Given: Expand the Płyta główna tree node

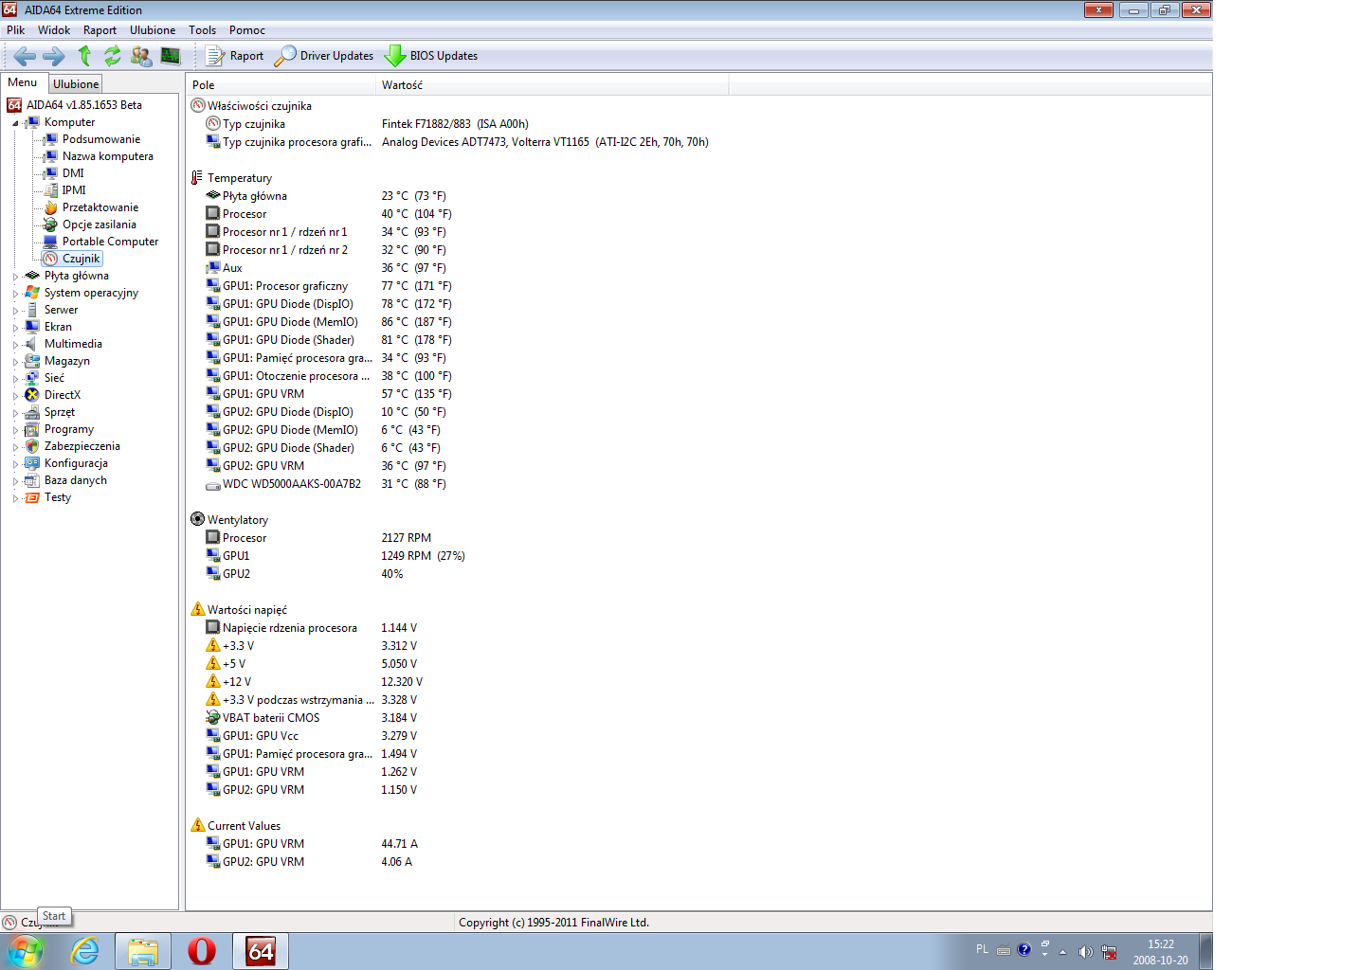Looking at the screenshot, I should coord(15,277).
